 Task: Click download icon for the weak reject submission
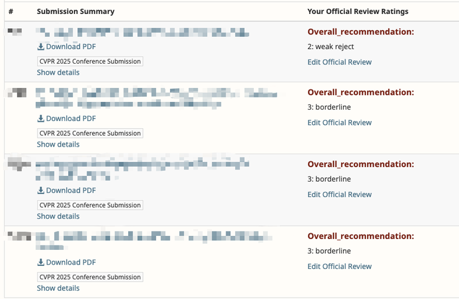41,47
